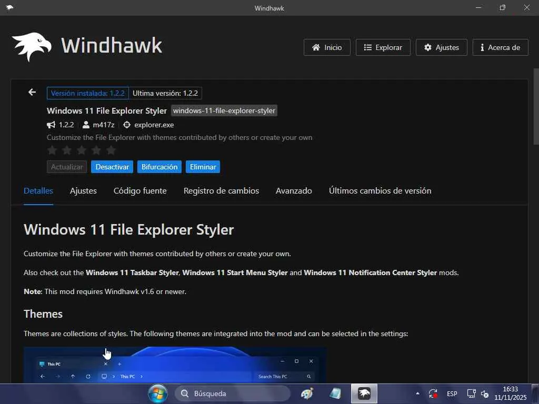
Task: Open the Windows Start orb in the taskbar
Action: pos(158,393)
